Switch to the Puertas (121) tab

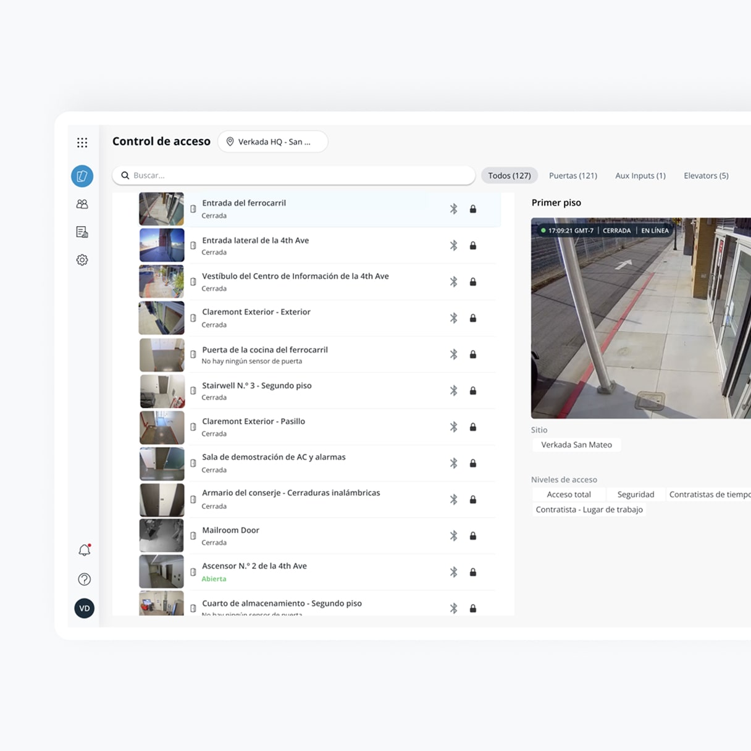pos(573,175)
